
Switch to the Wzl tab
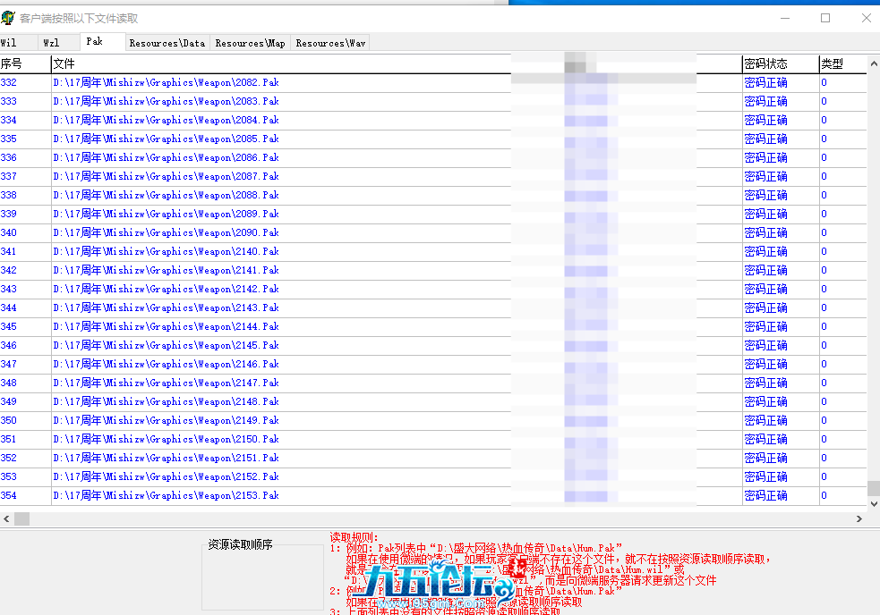coord(58,43)
